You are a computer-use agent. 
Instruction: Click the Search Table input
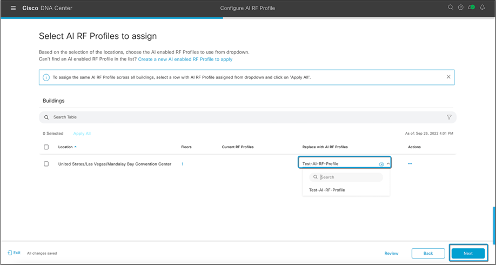tap(247, 117)
